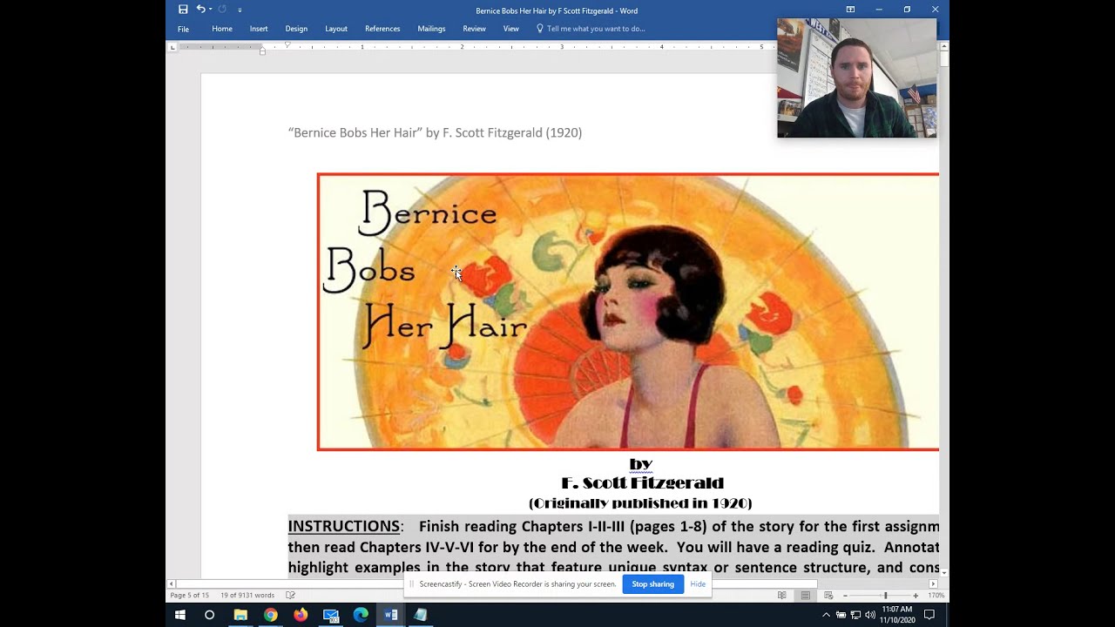
Task: Click the first line indent marker on ruler
Action: [287, 44]
